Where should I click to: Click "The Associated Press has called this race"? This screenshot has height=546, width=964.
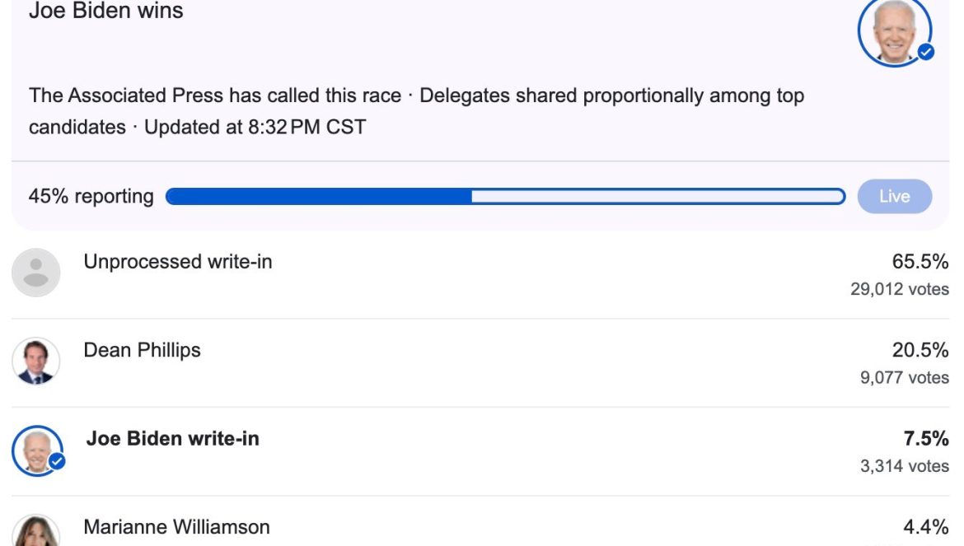point(215,96)
